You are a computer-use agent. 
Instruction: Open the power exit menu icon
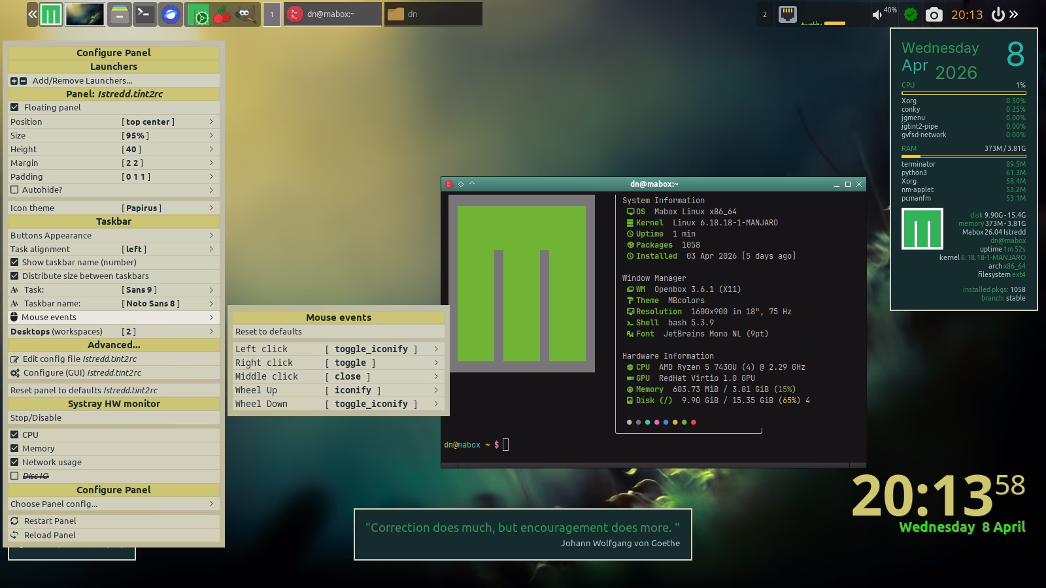click(x=998, y=14)
